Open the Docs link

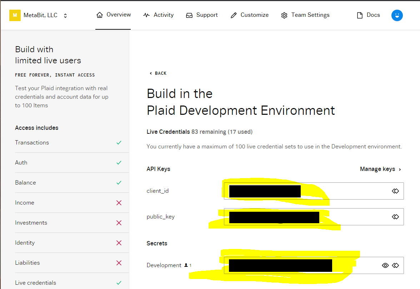click(368, 15)
